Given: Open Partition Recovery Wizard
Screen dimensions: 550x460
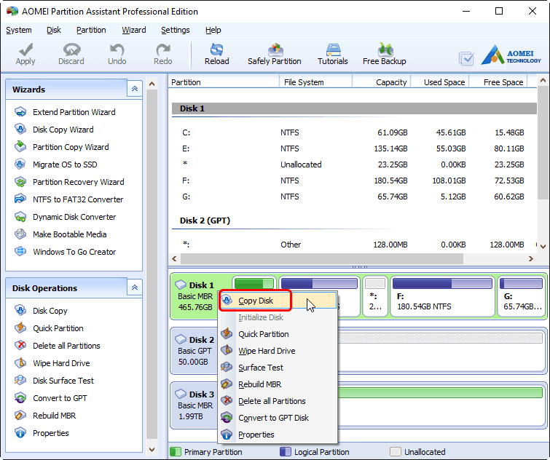Looking at the screenshot, I should click(x=79, y=182).
